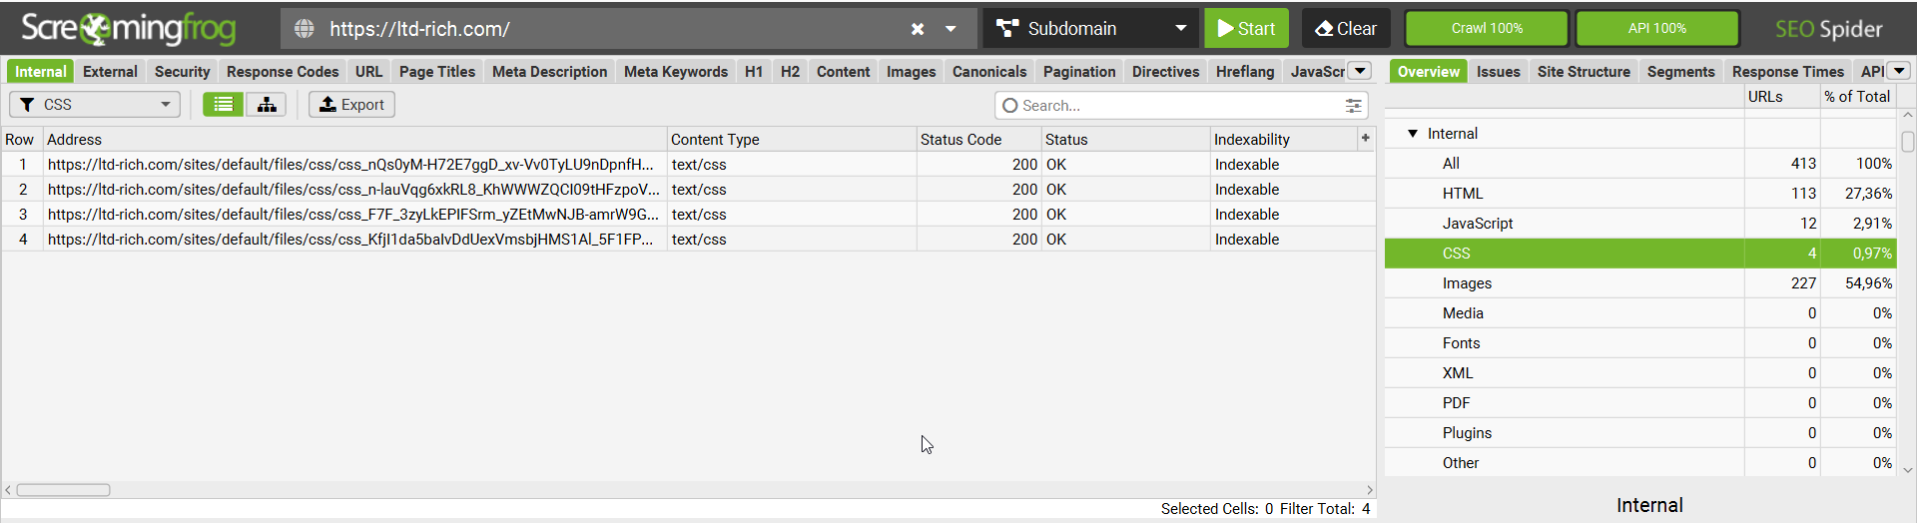The image size is (1917, 523).
Task: Open the CSS filter dropdown
Action: 95,104
